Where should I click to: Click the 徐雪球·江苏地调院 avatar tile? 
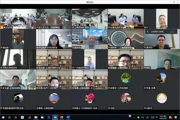click(126, 80)
